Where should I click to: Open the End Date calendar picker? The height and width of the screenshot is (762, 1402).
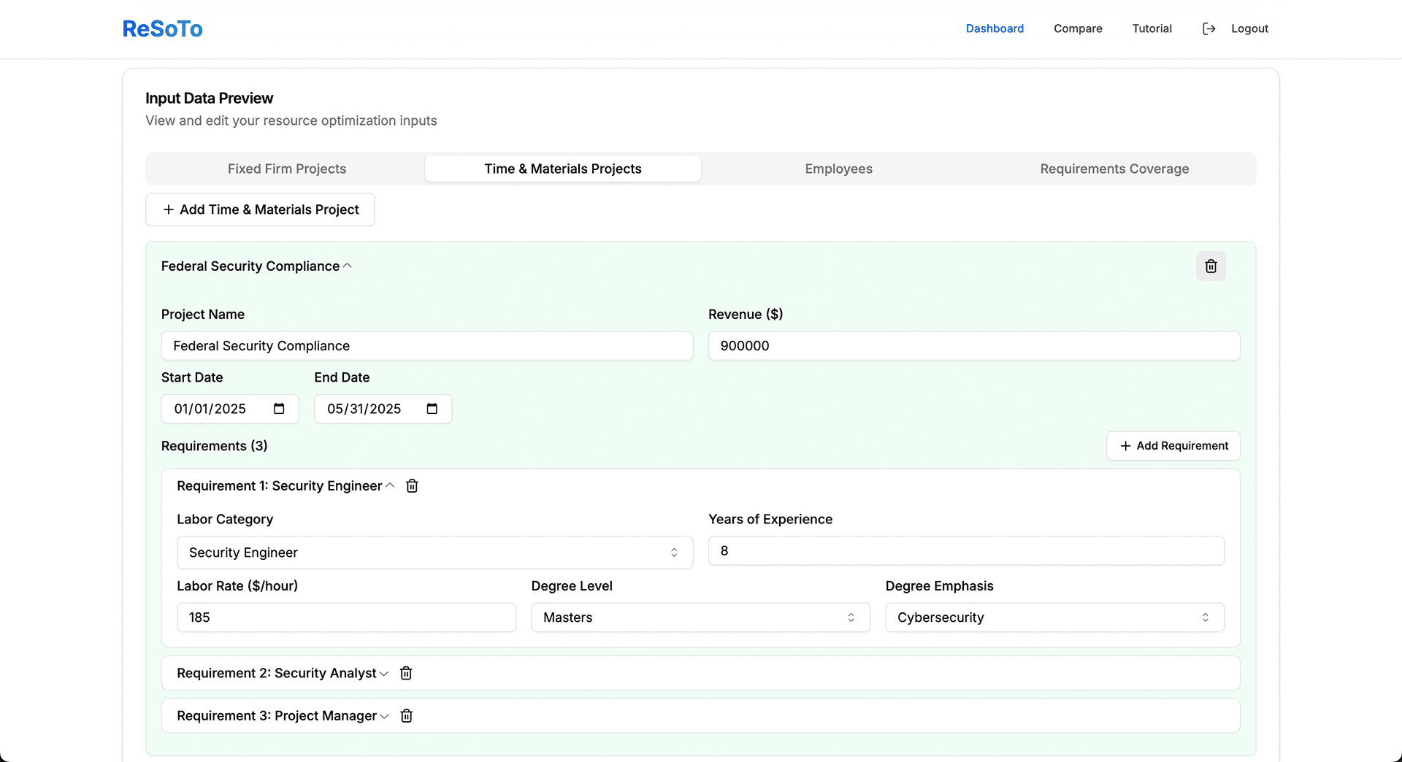click(432, 409)
